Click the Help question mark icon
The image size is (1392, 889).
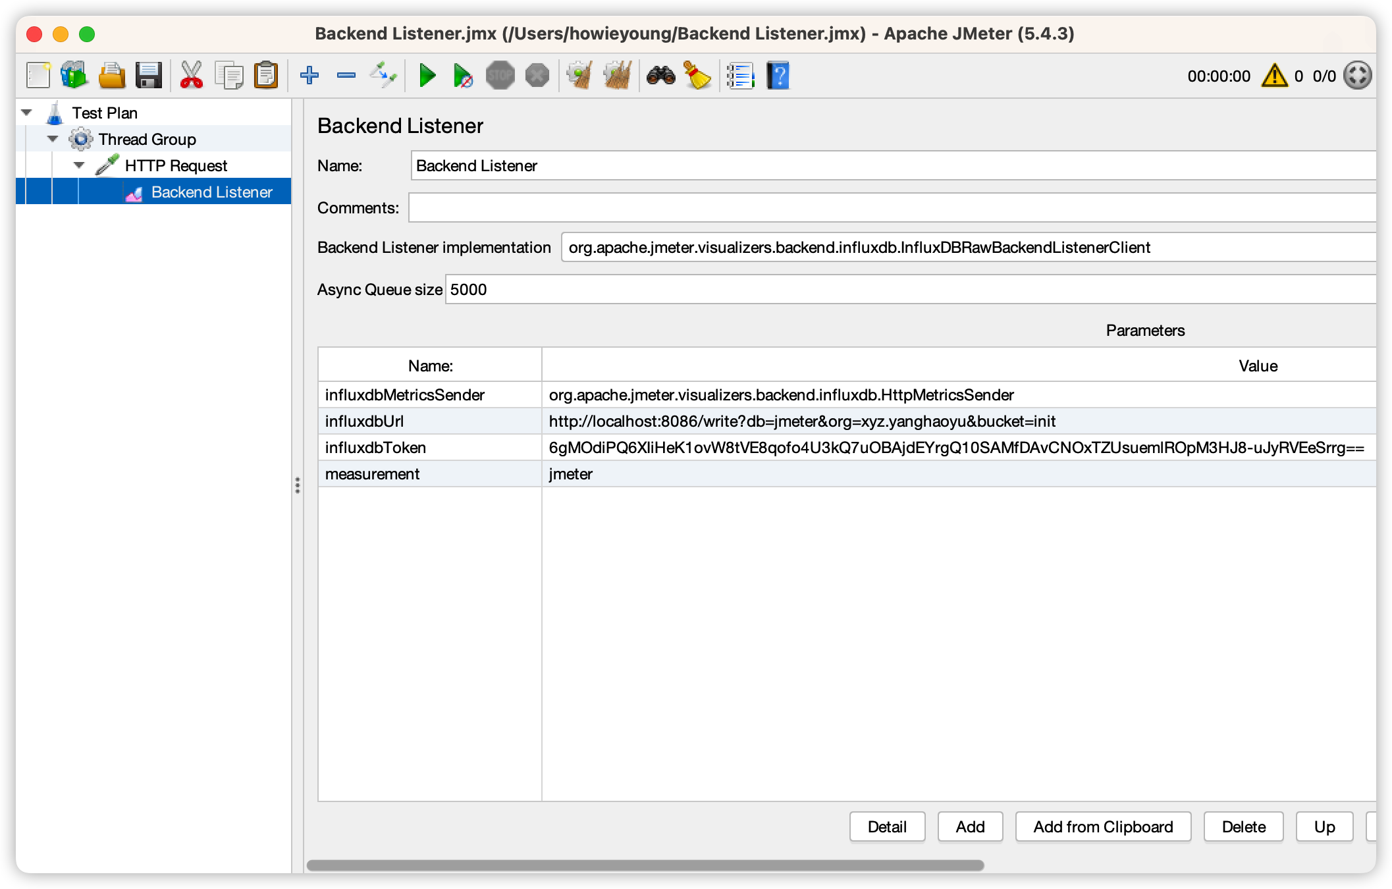(778, 75)
